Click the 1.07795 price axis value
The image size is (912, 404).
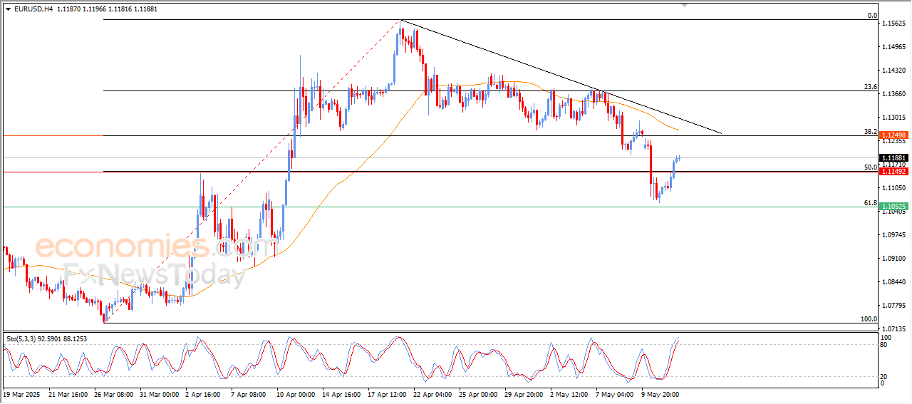(x=893, y=306)
